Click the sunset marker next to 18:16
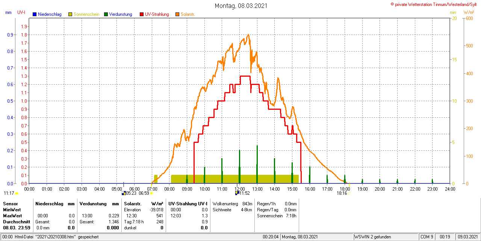This screenshot has width=481, height=241. click(x=349, y=193)
